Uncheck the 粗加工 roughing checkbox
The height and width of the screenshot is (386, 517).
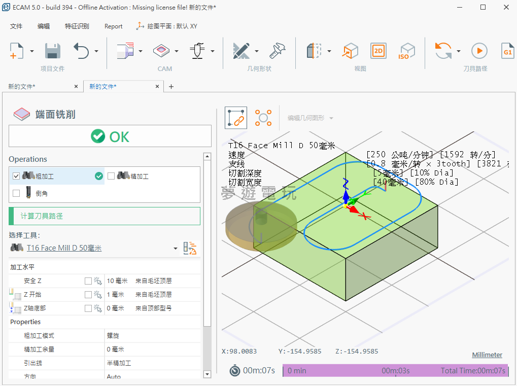[x=16, y=176]
